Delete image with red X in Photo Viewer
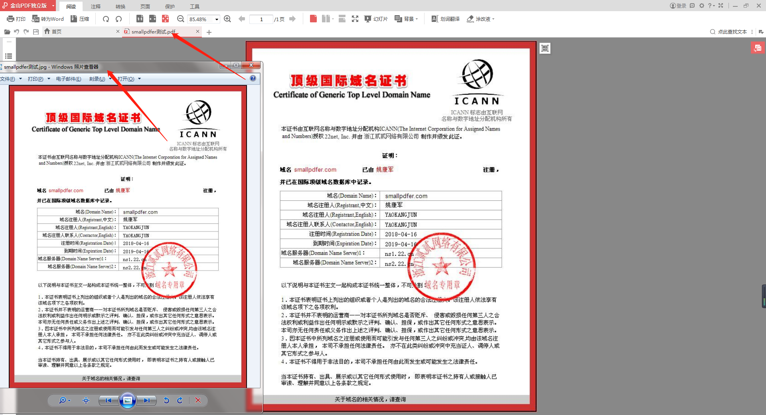 (x=198, y=400)
